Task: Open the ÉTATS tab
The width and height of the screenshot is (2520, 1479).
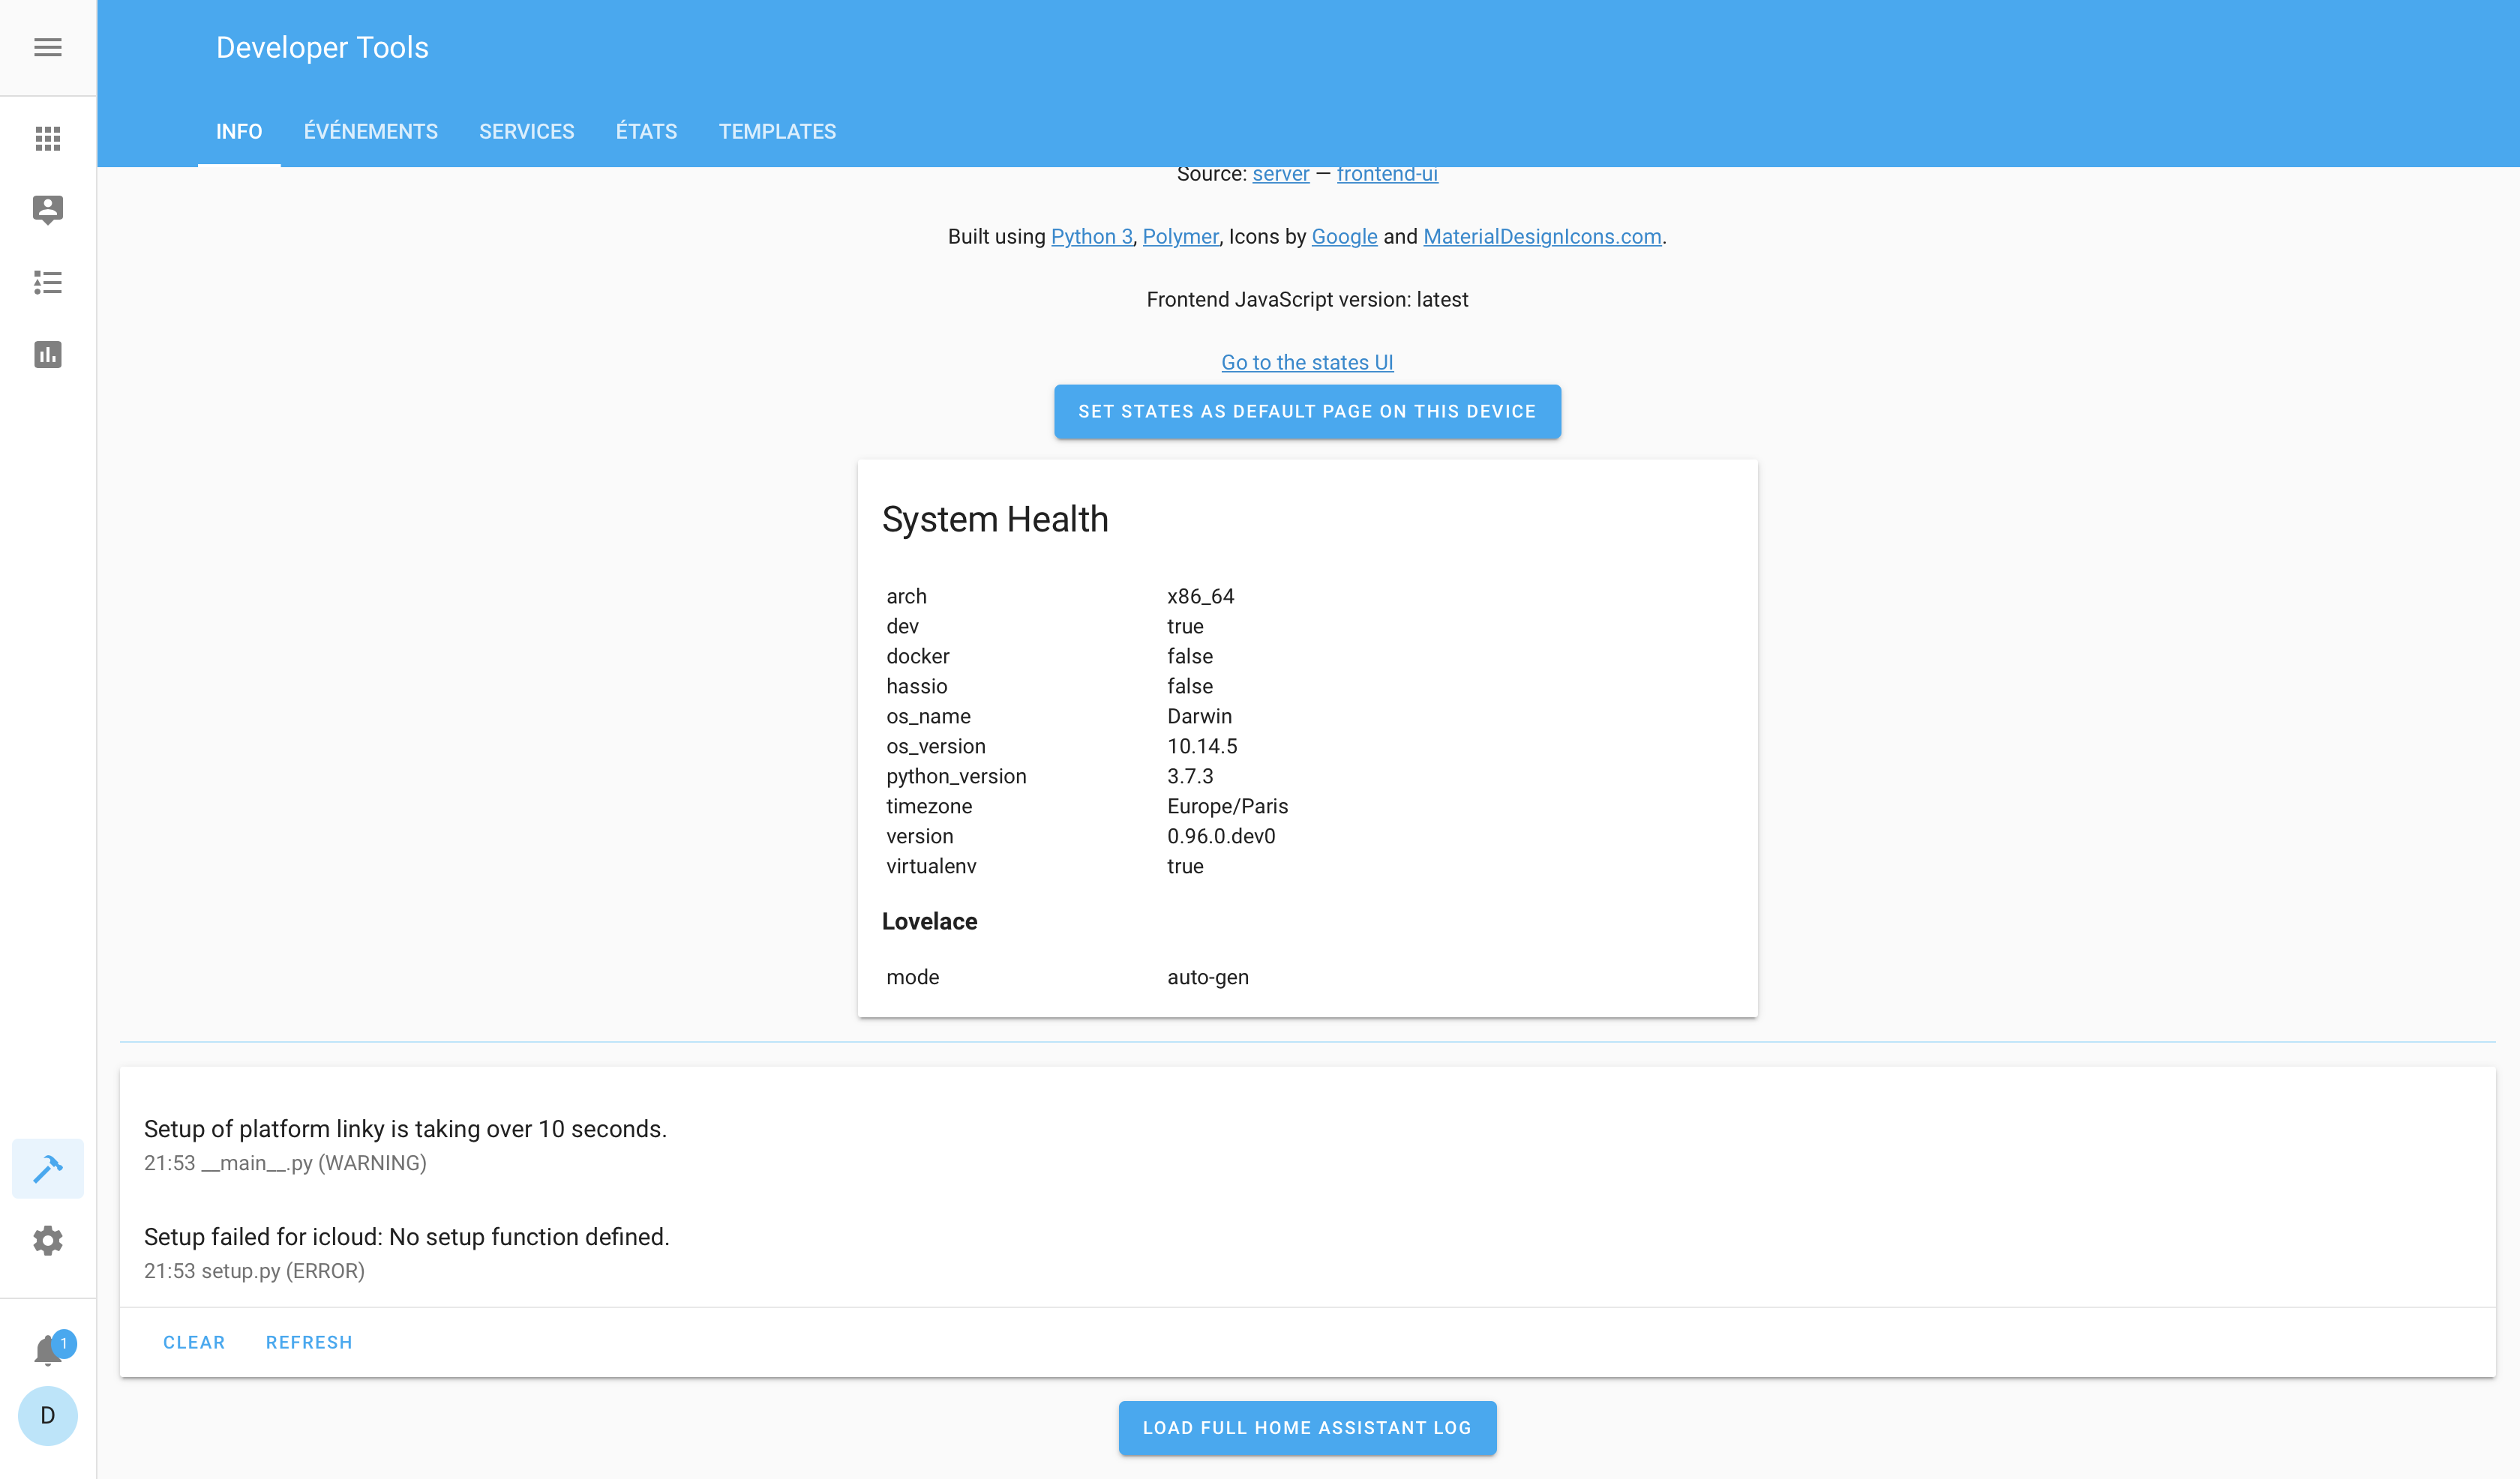Action: click(646, 131)
